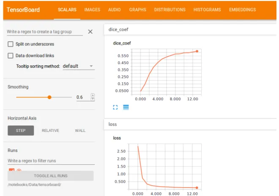Decrease the smoothing value using down arrow
The image size is (279, 196).
93,99
